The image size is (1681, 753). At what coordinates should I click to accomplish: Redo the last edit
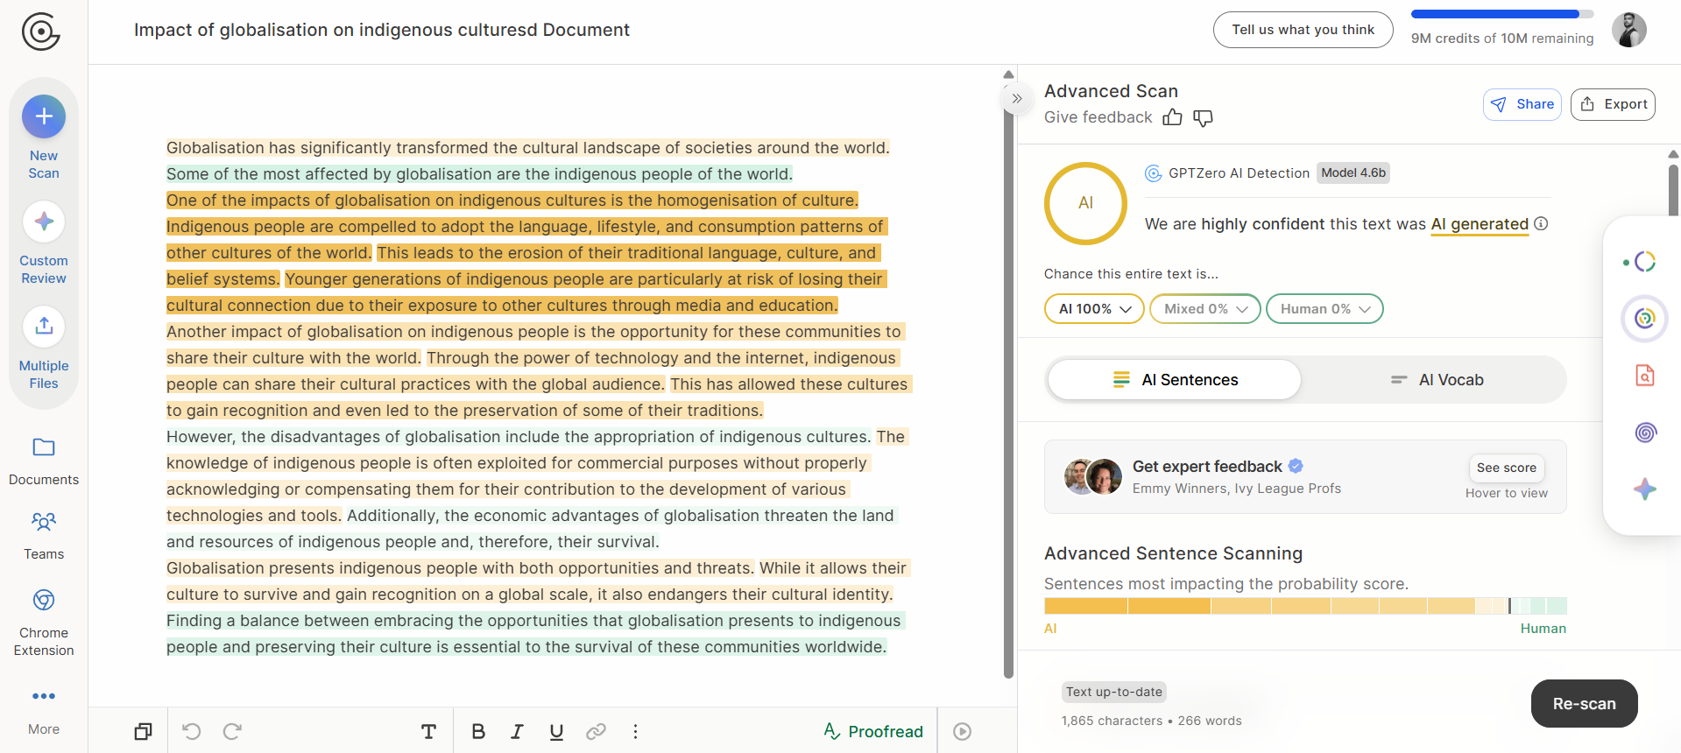point(232,731)
